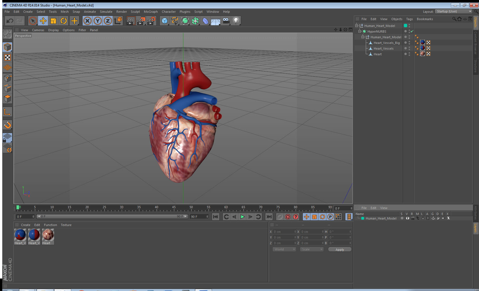Open the Attributes side tab
The width and height of the screenshot is (479, 291).
coord(476,212)
